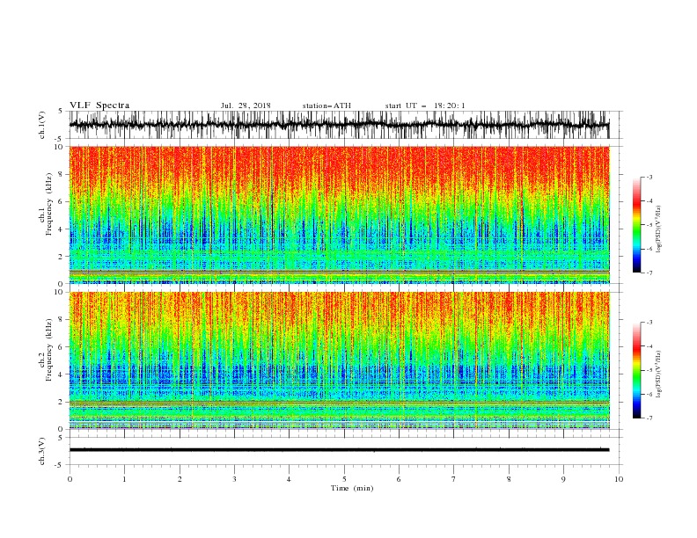Click the ch.2 color bar "log(PSD)(V²/Hz)" label
The width and height of the screenshot is (697, 538).
[658, 374]
